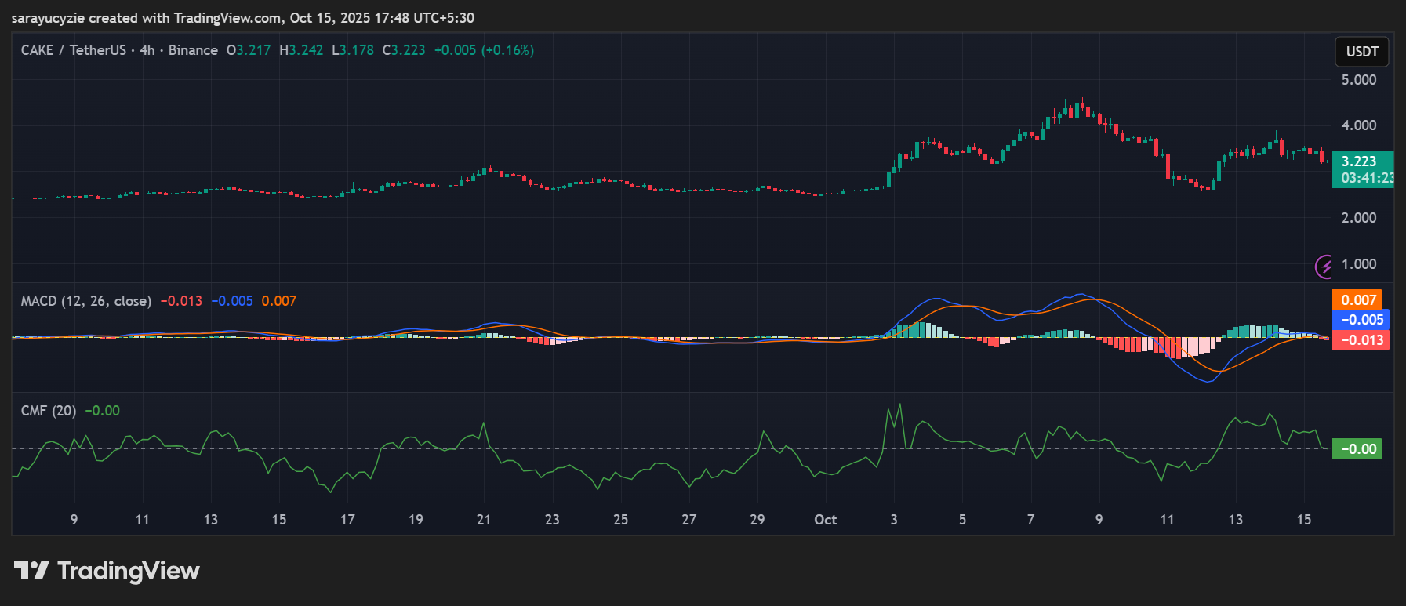
Task: Click the CAKE / TetherUS symbol title
Action: [73, 50]
